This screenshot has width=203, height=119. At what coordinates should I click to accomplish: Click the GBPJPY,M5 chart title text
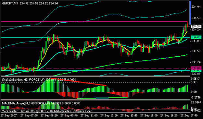(x=10, y=3)
